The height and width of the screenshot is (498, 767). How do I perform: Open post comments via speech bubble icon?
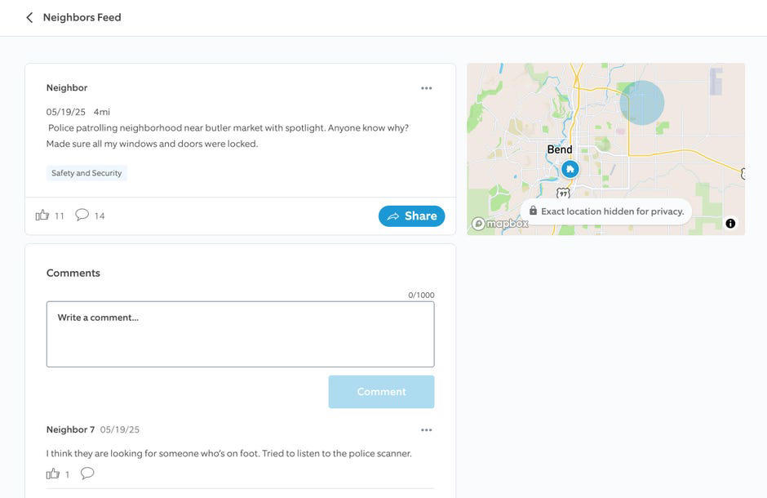coord(82,215)
